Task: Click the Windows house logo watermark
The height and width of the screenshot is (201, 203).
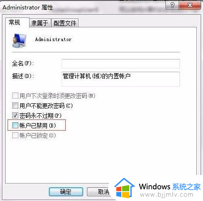Action: pos(125,188)
